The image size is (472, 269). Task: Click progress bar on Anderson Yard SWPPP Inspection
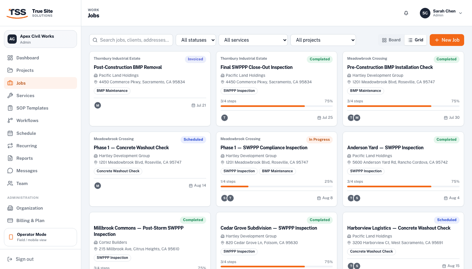tap(403, 186)
